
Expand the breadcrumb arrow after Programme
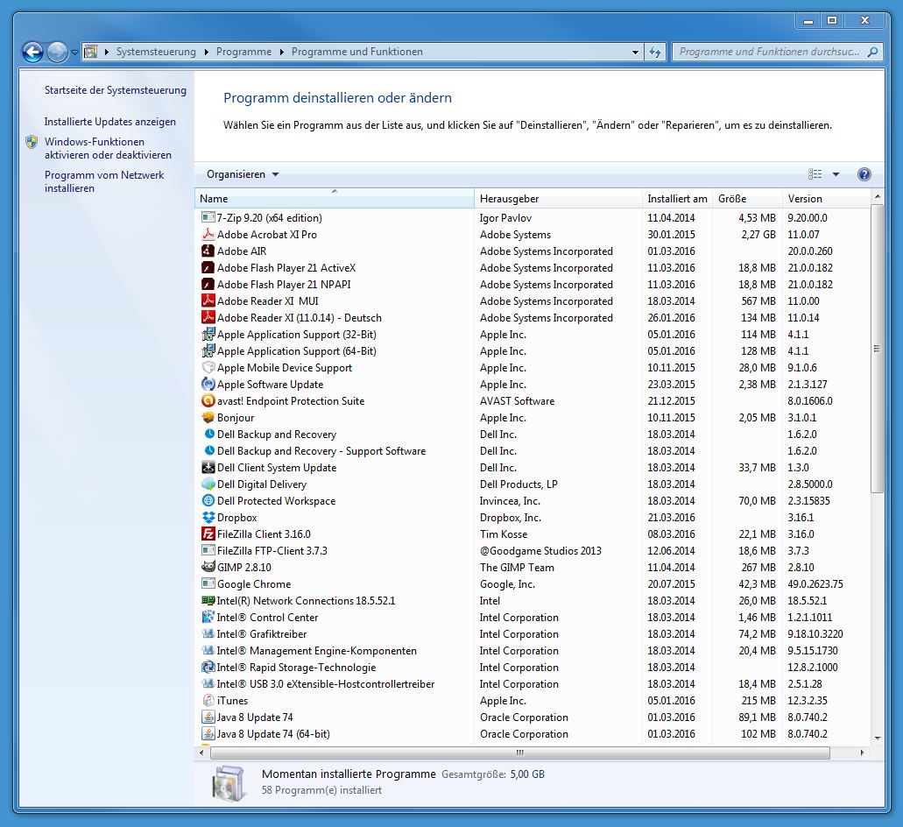(282, 52)
